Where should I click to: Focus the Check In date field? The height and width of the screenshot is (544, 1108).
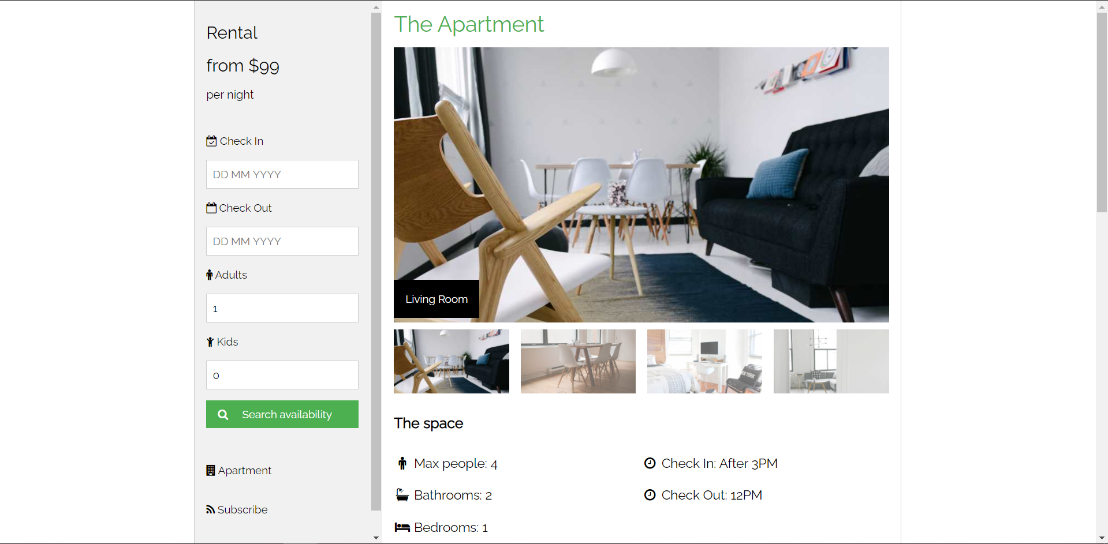click(x=282, y=174)
